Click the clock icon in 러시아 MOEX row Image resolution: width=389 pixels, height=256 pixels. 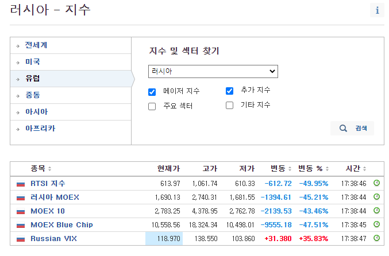[376, 197]
